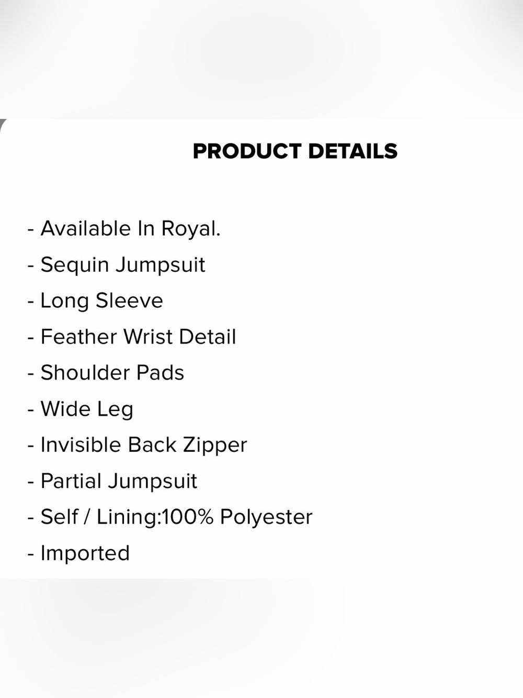Click the 'Sequin Jumpsuit' detail line
The image size is (523, 698).
(x=116, y=265)
